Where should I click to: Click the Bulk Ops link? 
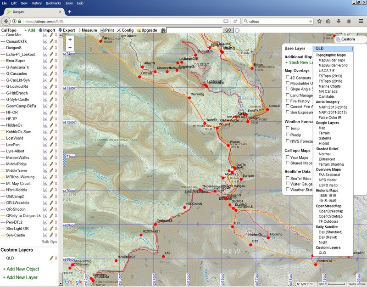point(49,242)
